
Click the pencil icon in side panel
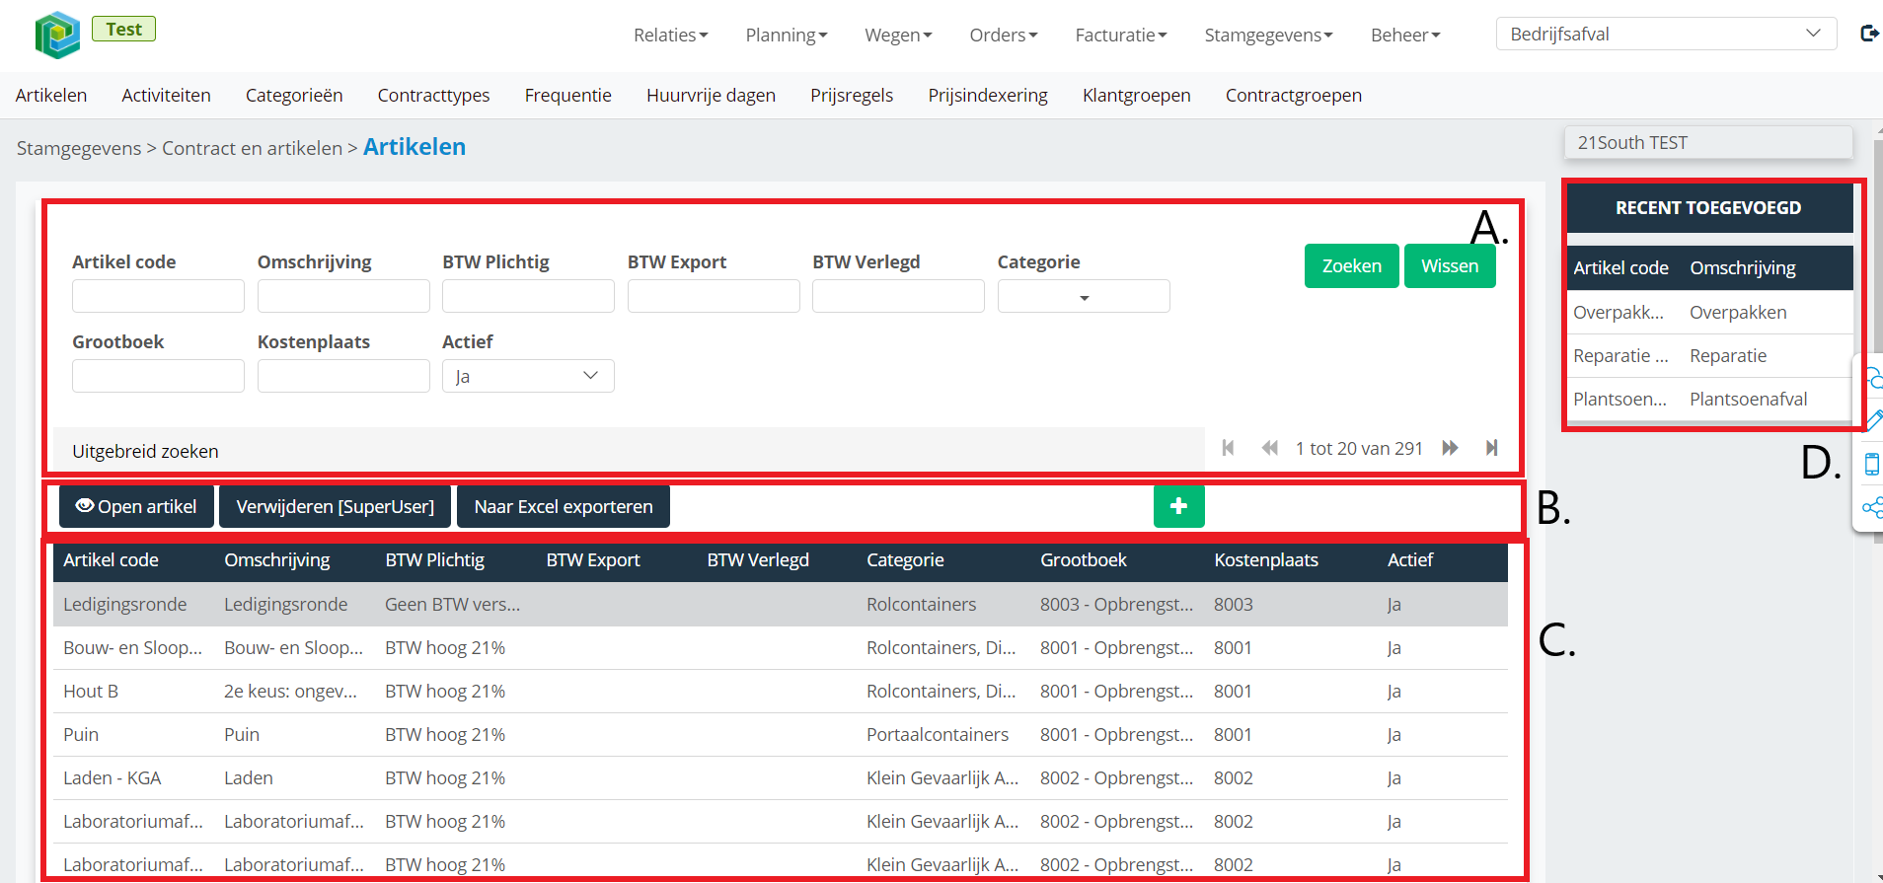tap(1872, 420)
